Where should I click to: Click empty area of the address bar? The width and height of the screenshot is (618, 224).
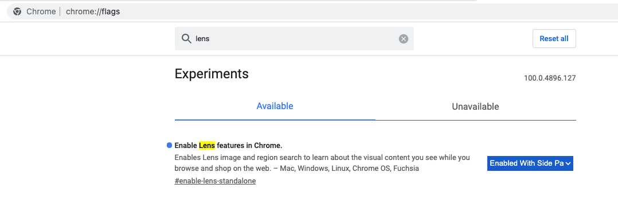(355, 11)
